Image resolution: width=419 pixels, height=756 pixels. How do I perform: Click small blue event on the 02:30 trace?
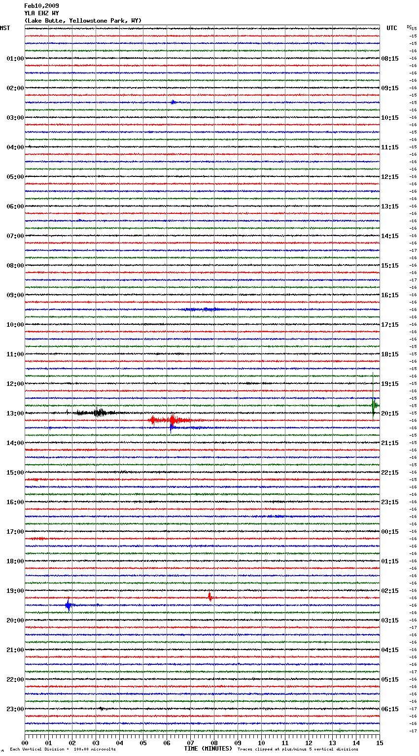pyautogui.click(x=173, y=102)
